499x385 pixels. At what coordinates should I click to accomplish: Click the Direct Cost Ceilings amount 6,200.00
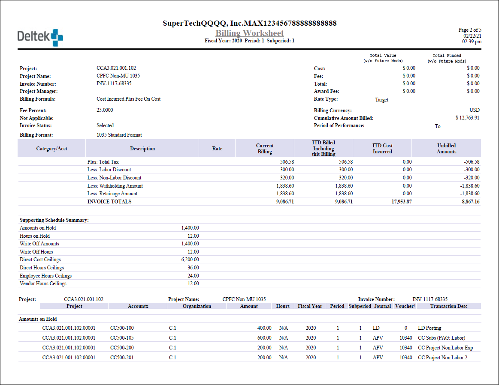pos(190,260)
